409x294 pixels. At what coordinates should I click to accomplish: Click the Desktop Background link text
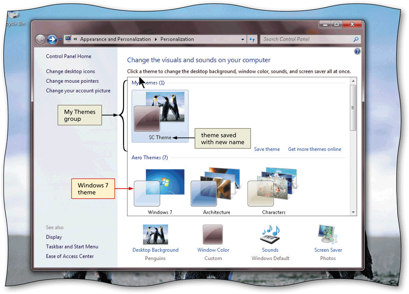click(155, 250)
